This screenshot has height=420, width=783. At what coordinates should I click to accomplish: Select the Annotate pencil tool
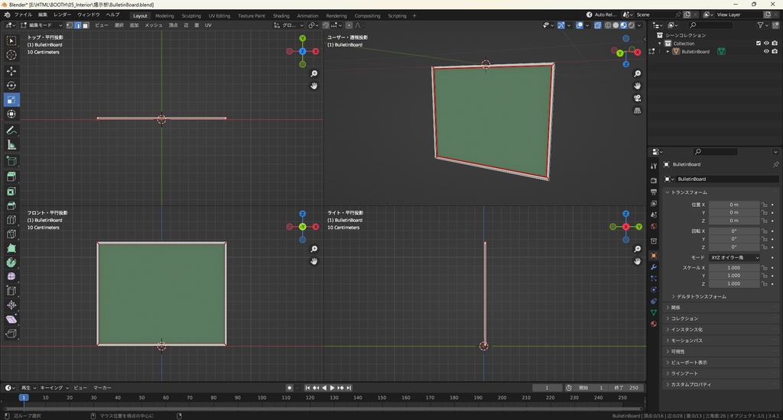11,130
